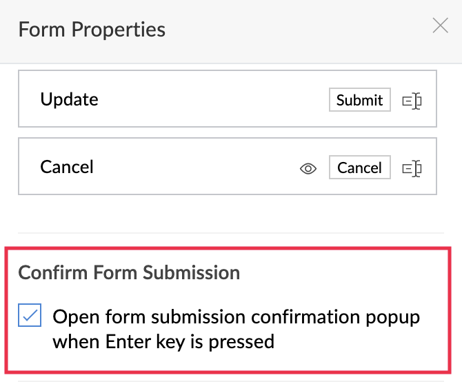Click rename icon in the Cancel row
Viewport: 462px width, 382px height.
point(412,168)
